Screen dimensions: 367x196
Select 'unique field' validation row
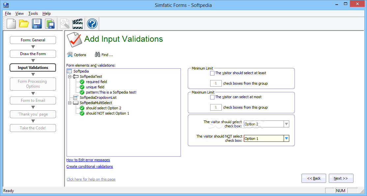tap(95, 87)
